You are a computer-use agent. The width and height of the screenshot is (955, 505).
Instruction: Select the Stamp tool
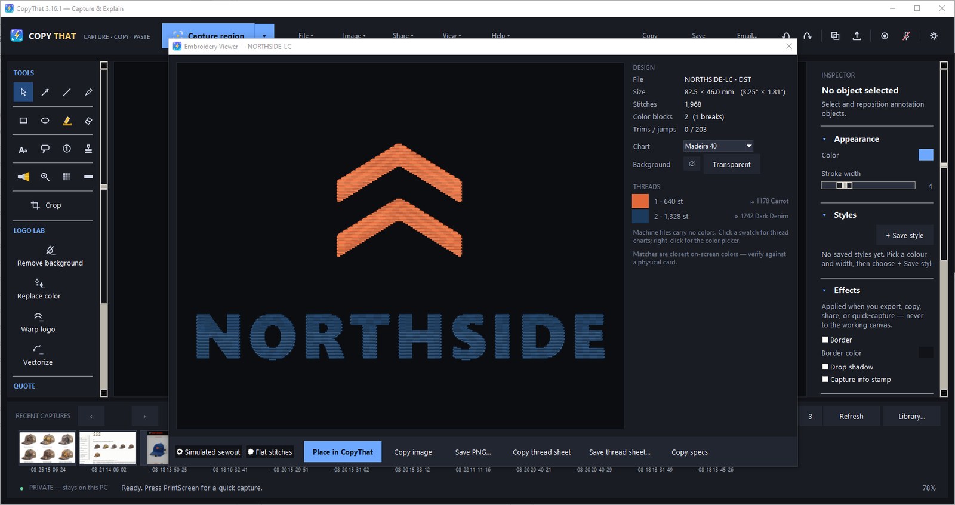[88, 149]
